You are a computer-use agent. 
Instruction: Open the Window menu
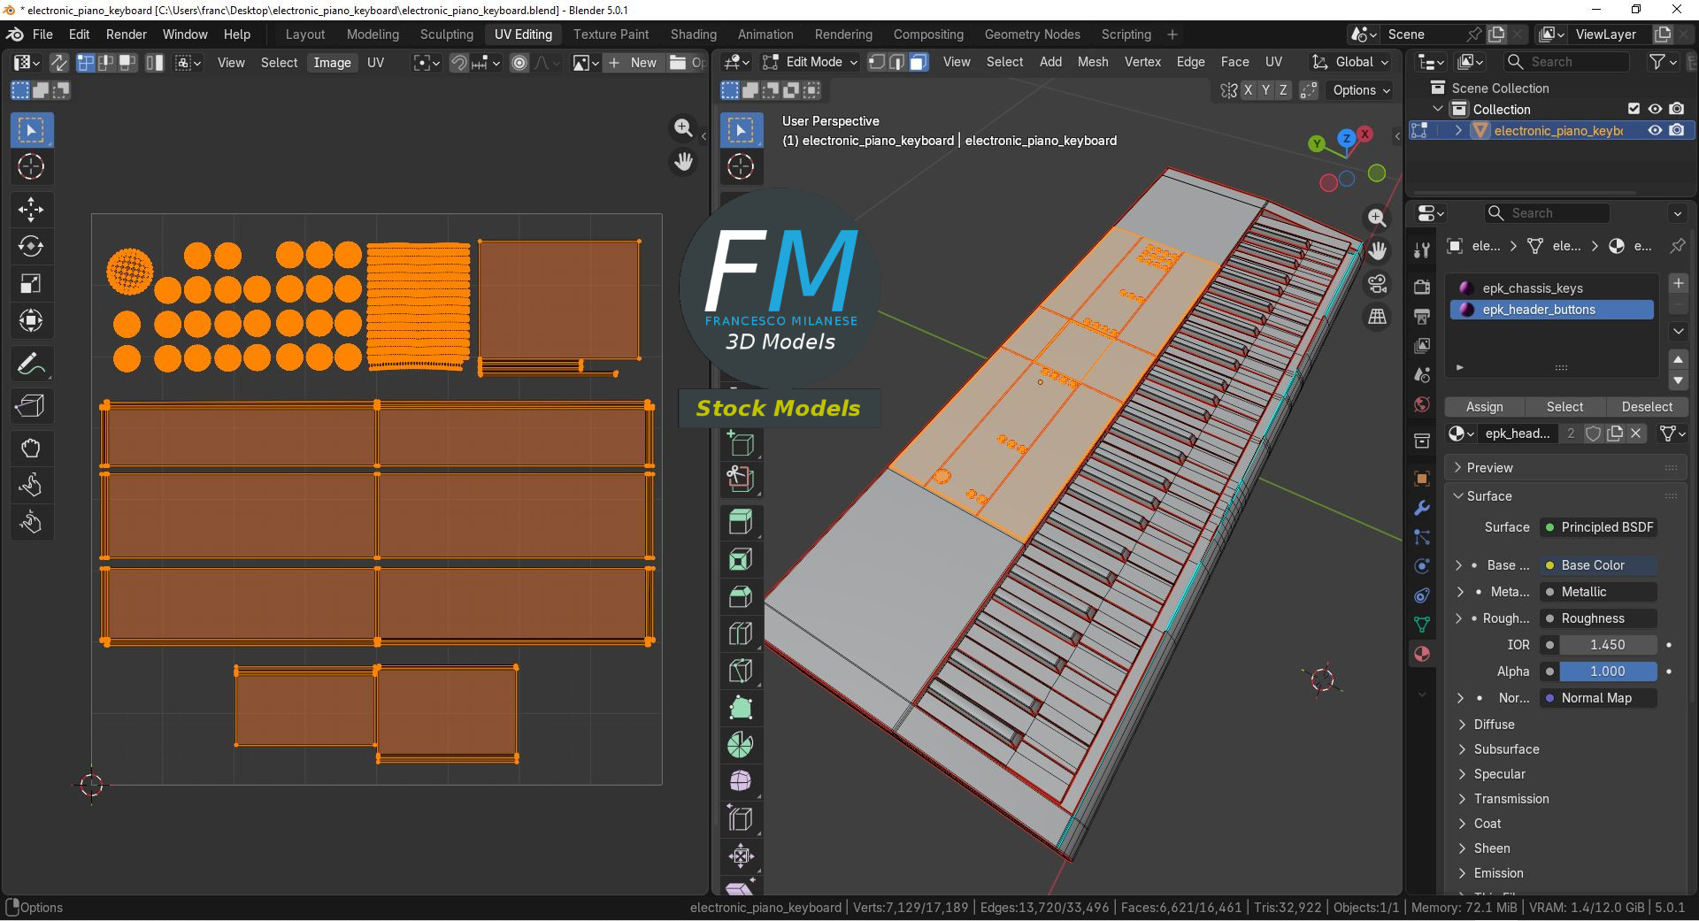[185, 35]
